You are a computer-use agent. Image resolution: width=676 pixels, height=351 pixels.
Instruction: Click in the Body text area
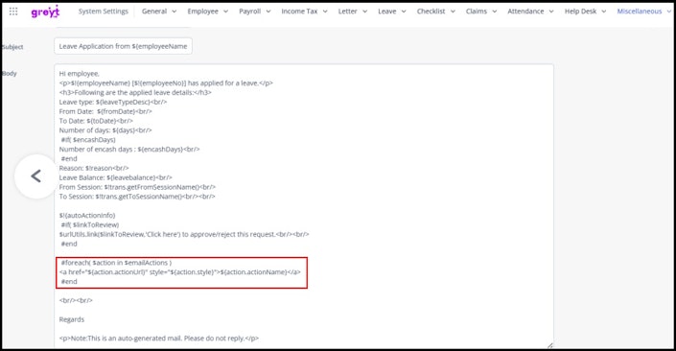304,206
